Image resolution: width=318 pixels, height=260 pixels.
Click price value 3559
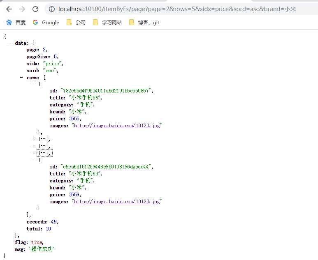tap(74, 195)
